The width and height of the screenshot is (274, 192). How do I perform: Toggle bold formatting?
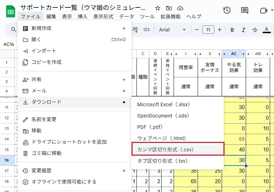coord(232,30)
